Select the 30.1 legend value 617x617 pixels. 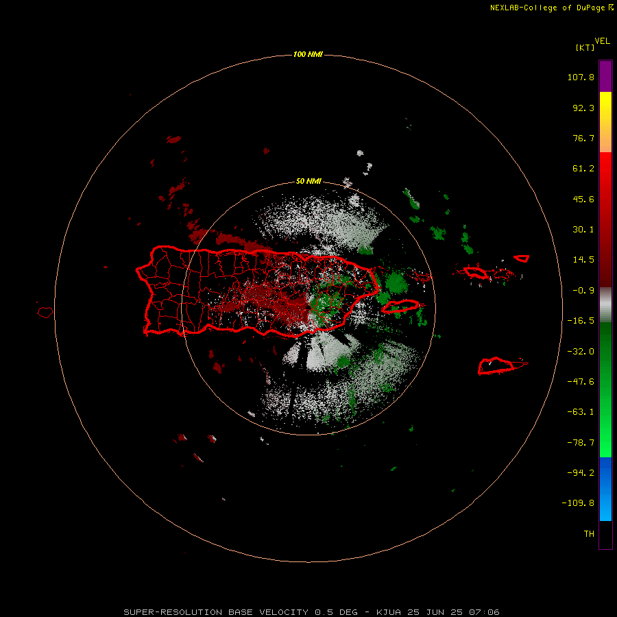pyautogui.click(x=583, y=230)
